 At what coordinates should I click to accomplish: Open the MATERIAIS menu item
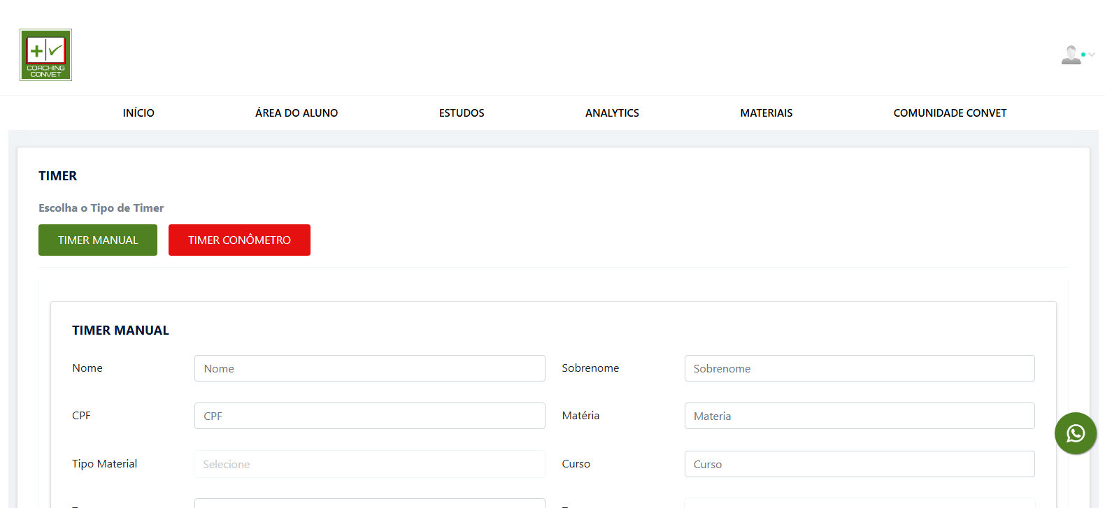click(x=766, y=113)
